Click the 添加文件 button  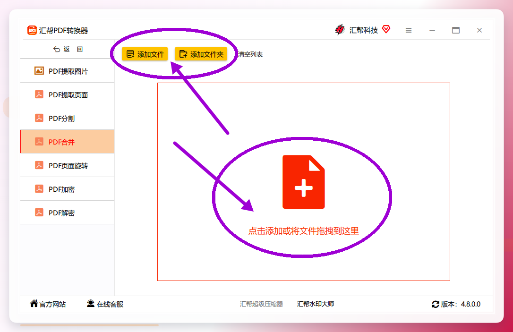coord(145,54)
